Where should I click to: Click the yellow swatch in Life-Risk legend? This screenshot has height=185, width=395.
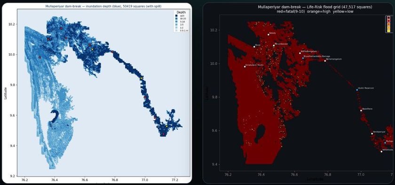click(389, 30)
